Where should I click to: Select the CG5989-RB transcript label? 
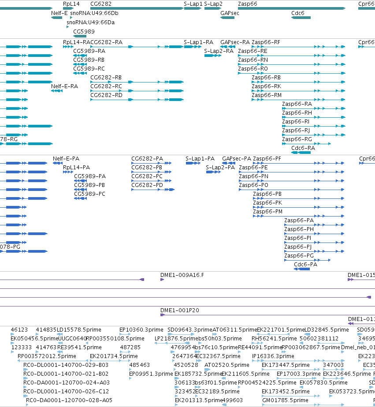tap(89, 60)
